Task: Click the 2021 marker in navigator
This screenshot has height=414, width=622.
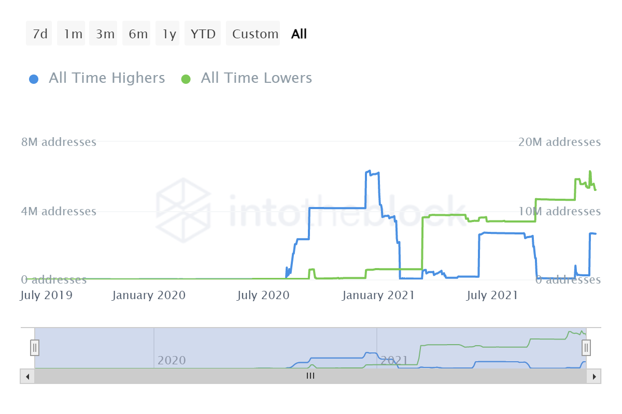Action: coord(395,360)
